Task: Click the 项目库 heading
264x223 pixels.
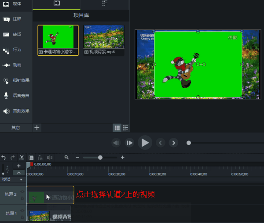Action: (x=81, y=15)
